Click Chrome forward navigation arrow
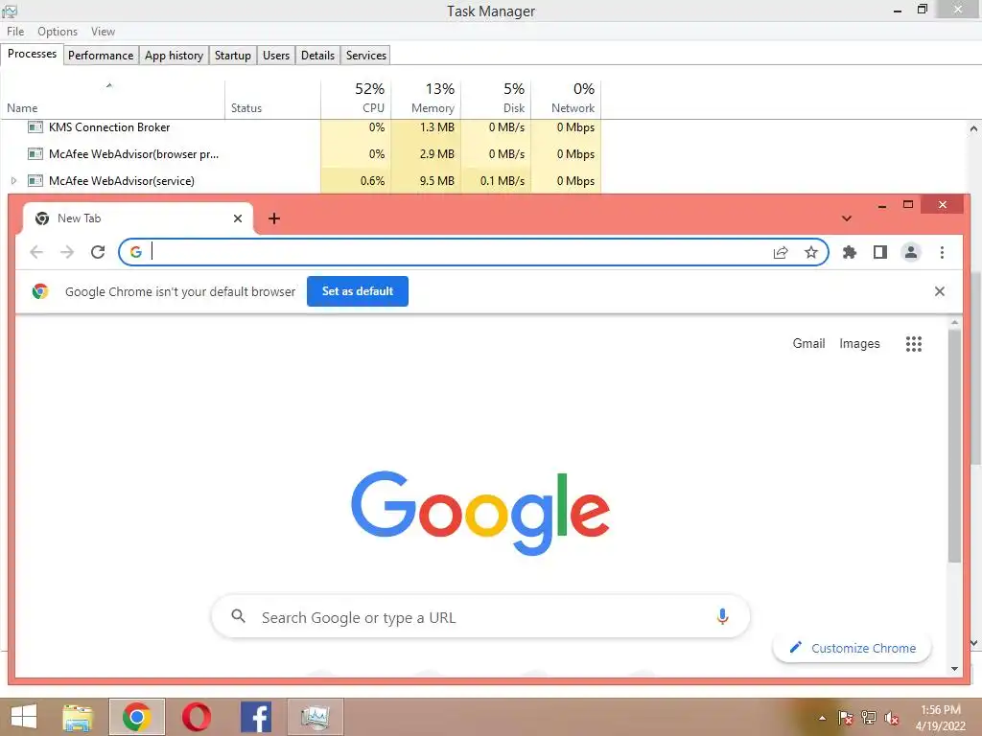The image size is (982, 736). click(67, 252)
